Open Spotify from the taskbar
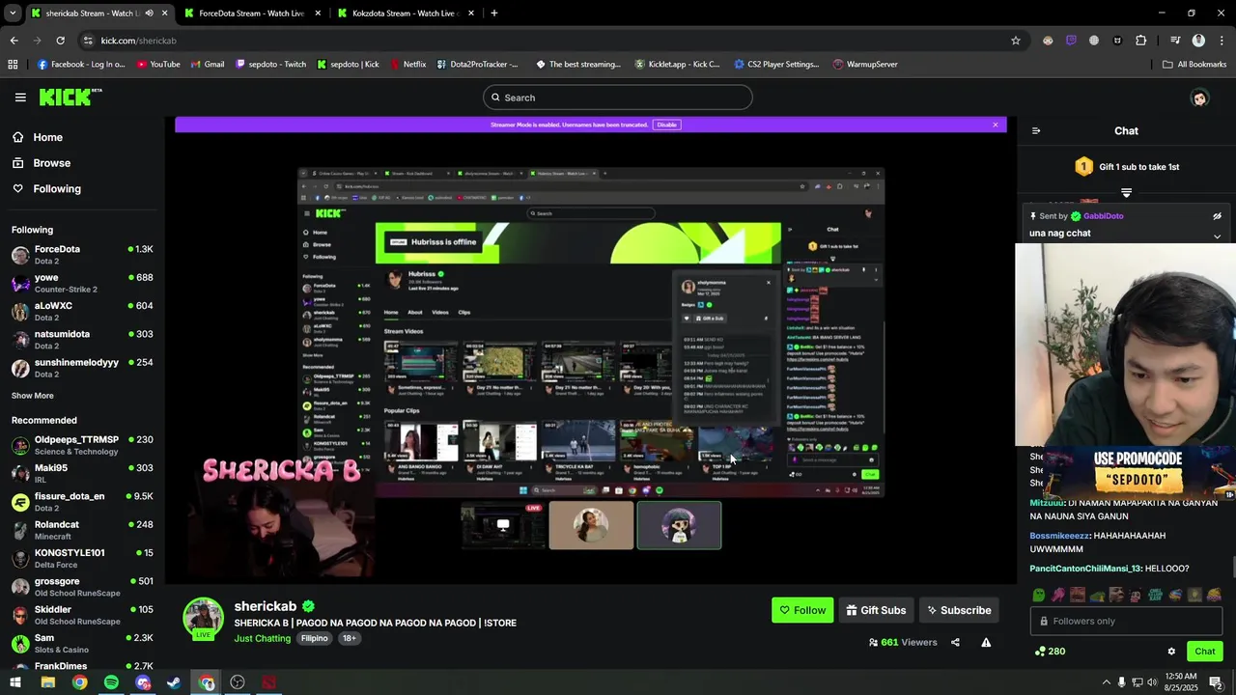This screenshot has height=695, width=1236. point(111,682)
